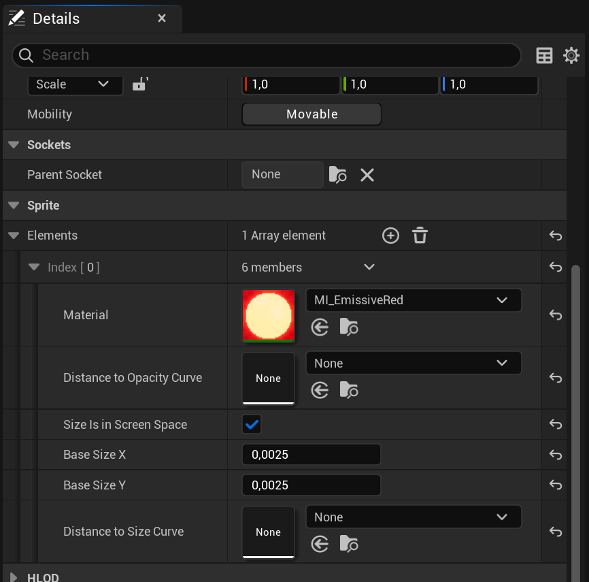The height and width of the screenshot is (582, 589).
Task: Reset Distance to Size Curve to default
Action: click(x=555, y=532)
